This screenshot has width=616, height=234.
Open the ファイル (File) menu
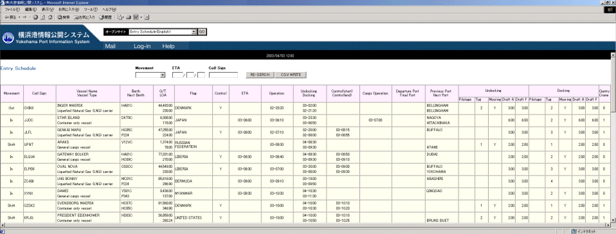(12, 9)
